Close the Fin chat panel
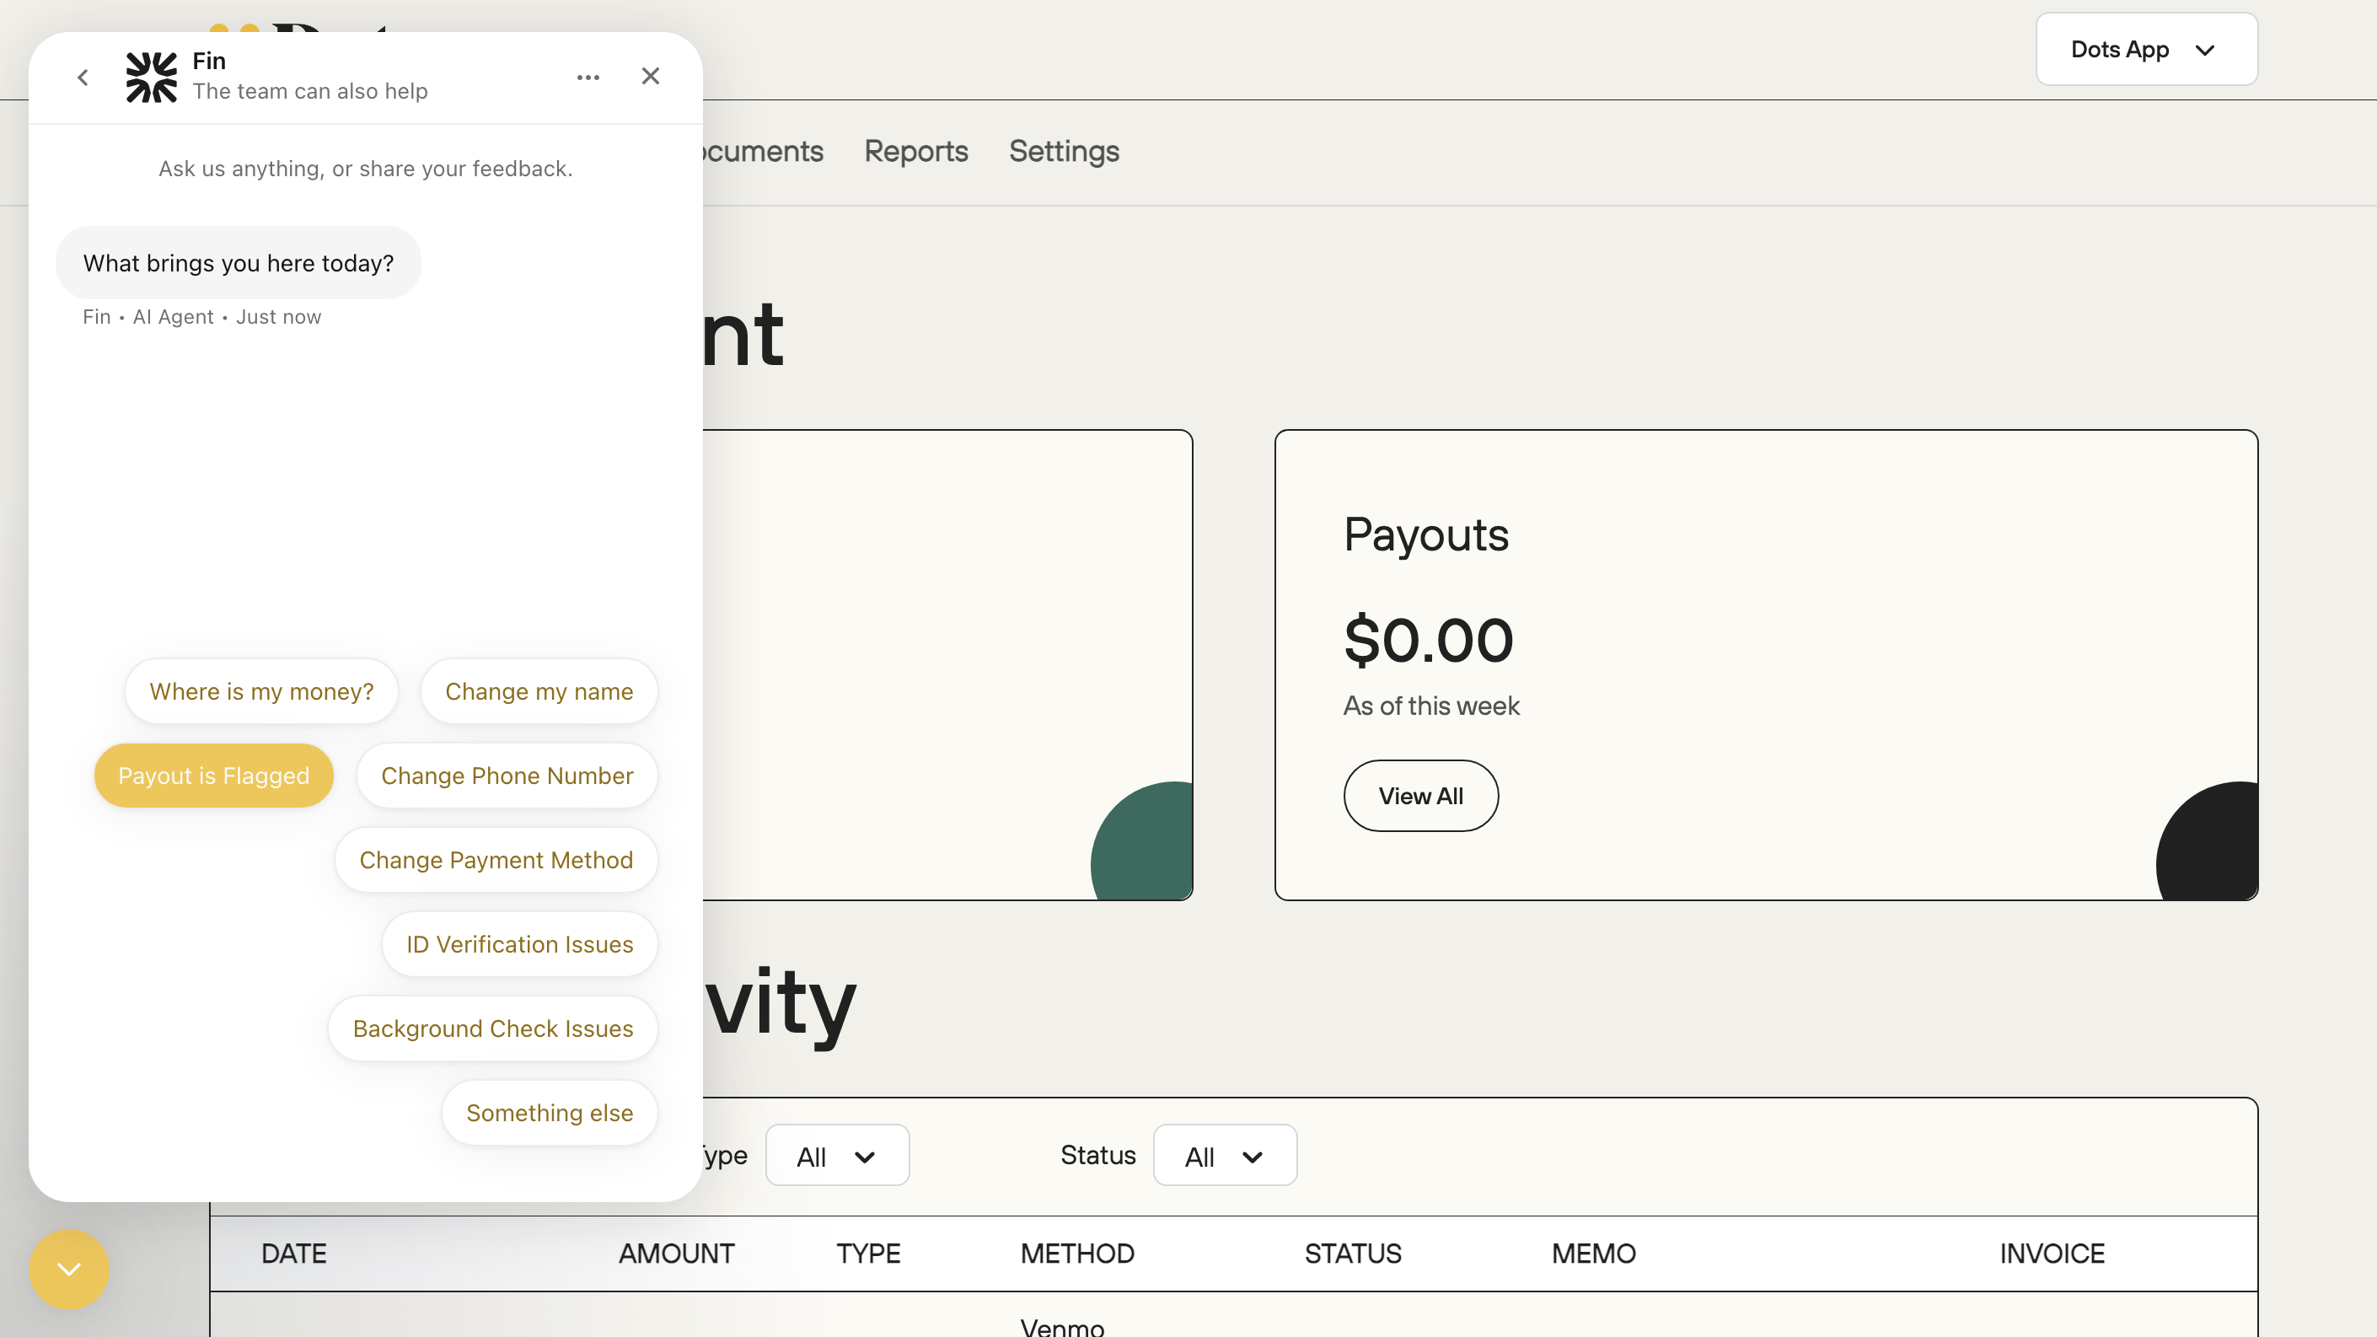Screen dimensions: 2377x1337 click(651, 76)
